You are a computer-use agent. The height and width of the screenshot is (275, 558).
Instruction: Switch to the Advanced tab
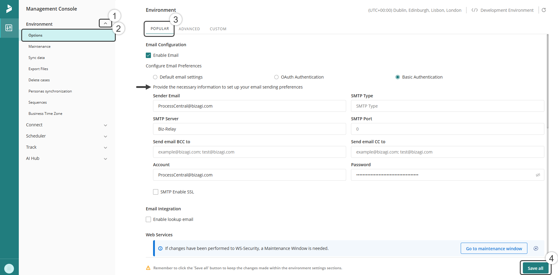189,29
